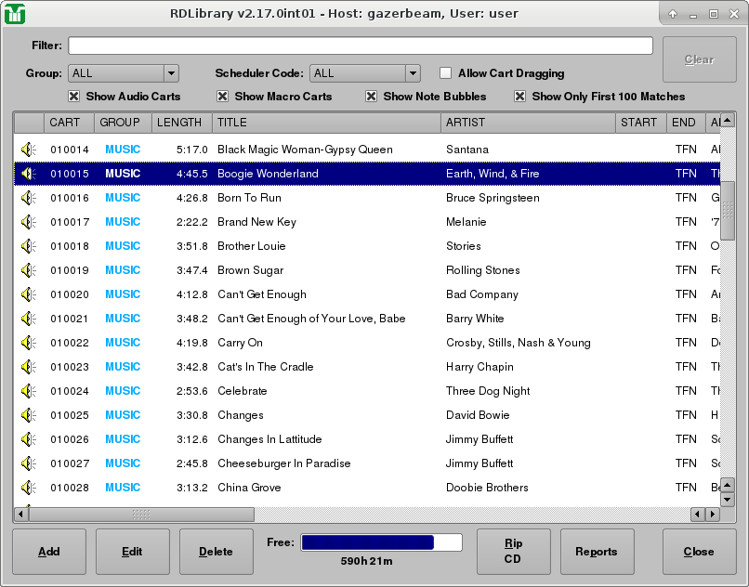Click the speaker icon for Black Magic Woman
This screenshot has width=749, height=587.
point(28,150)
